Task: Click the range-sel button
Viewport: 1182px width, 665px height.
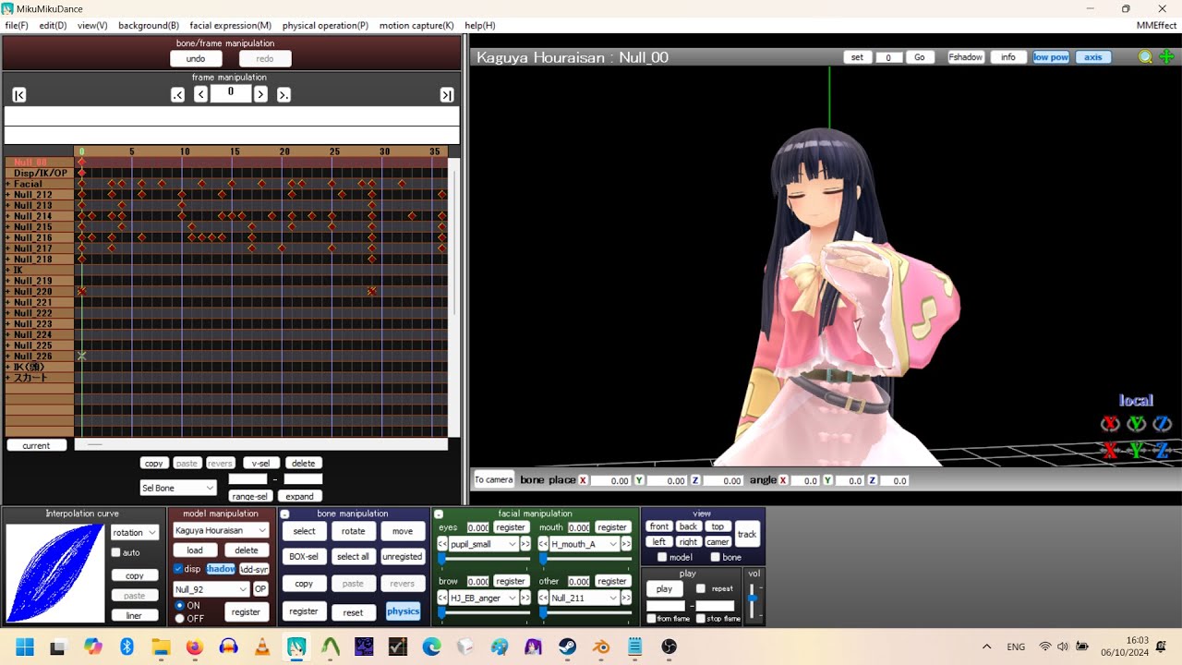Action: [250, 496]
